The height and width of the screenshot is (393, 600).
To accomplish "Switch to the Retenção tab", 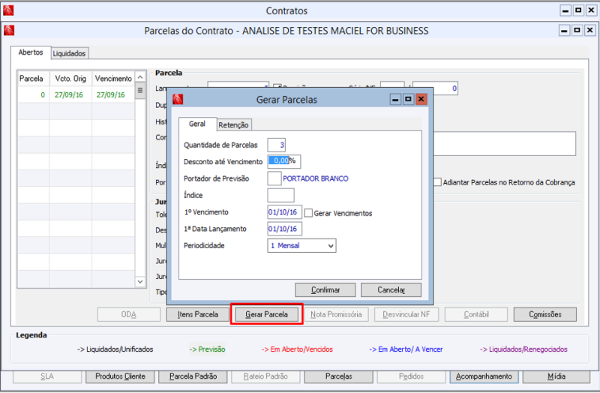I will tap(233, 124).
